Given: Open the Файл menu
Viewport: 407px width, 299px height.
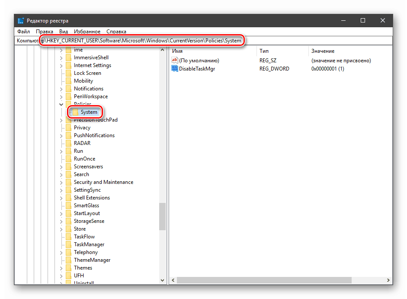Looking at the screenshot, I should click(23, 32).
